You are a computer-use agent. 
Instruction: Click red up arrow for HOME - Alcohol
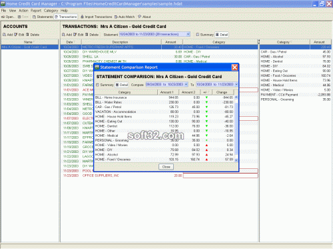[206, 155]
